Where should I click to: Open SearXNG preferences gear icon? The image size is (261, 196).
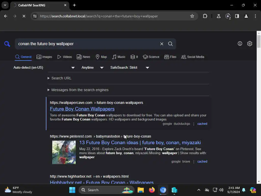click(x=250, y=43)
